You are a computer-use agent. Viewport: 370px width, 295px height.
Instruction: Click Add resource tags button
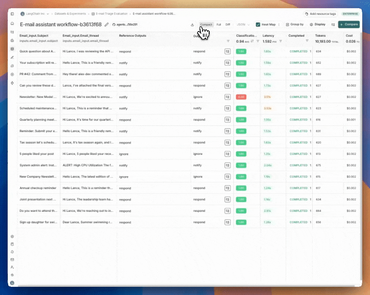[320, 14]
